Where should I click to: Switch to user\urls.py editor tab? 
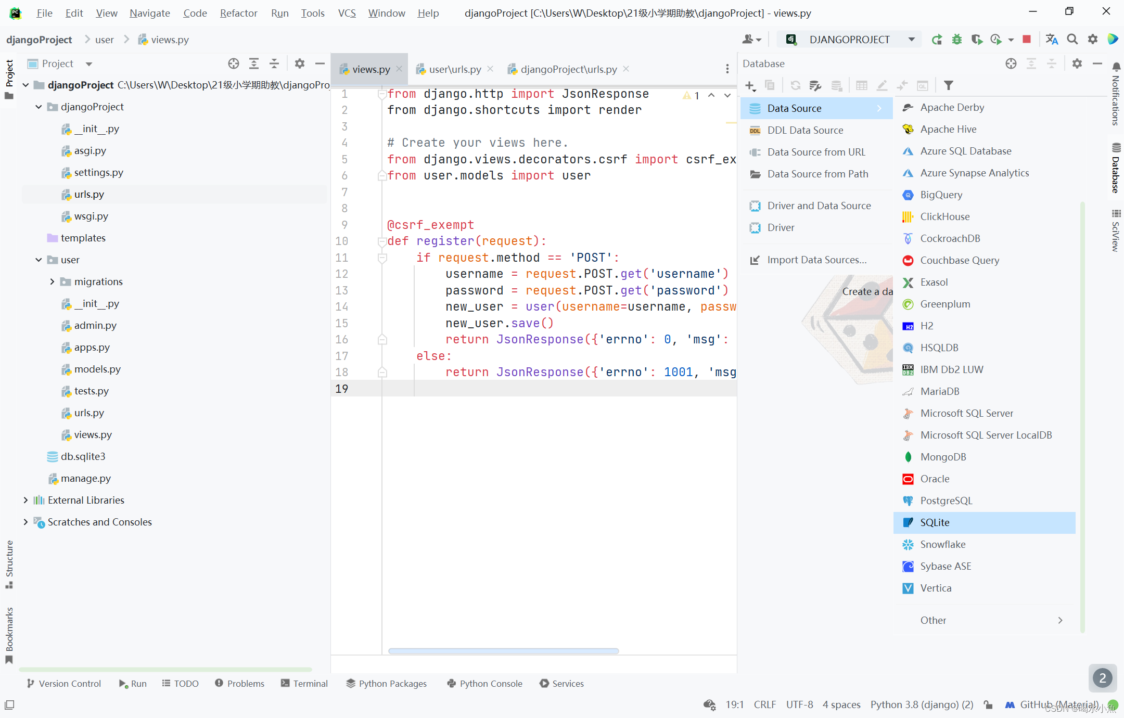pos(454,69)
